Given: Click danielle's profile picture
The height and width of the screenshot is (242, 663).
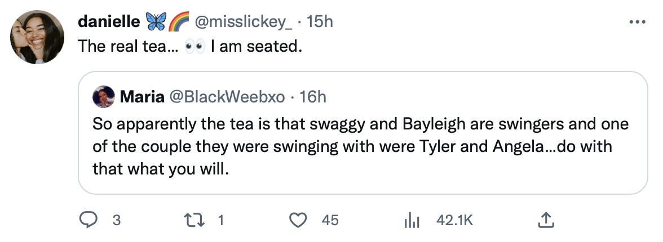Looking at the screenshot, I should point(37,37).
